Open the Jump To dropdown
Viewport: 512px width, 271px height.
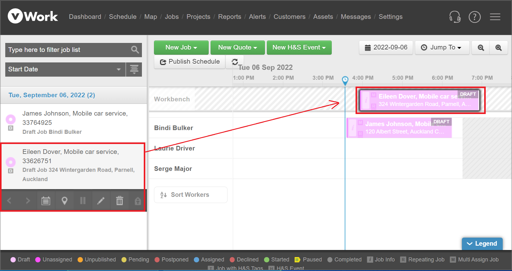[442, 48]
